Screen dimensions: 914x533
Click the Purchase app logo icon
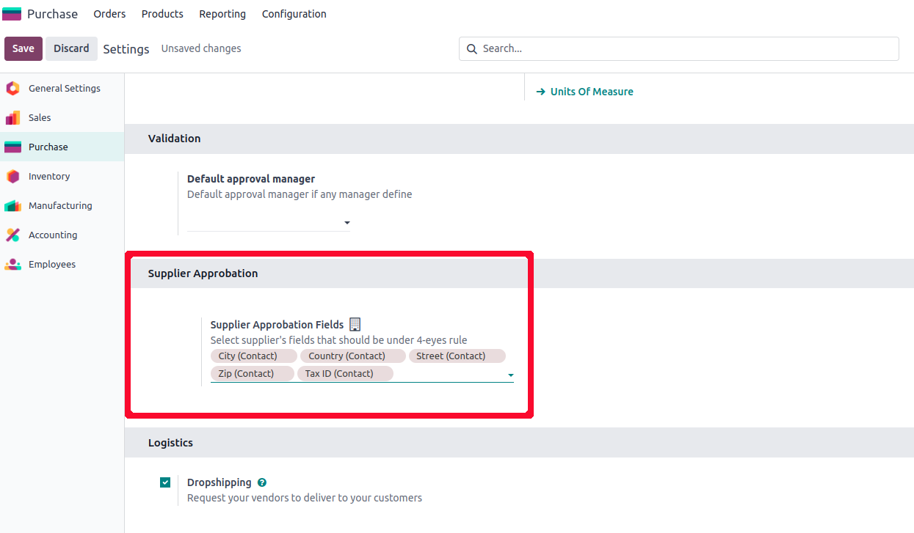pos(12,14)
